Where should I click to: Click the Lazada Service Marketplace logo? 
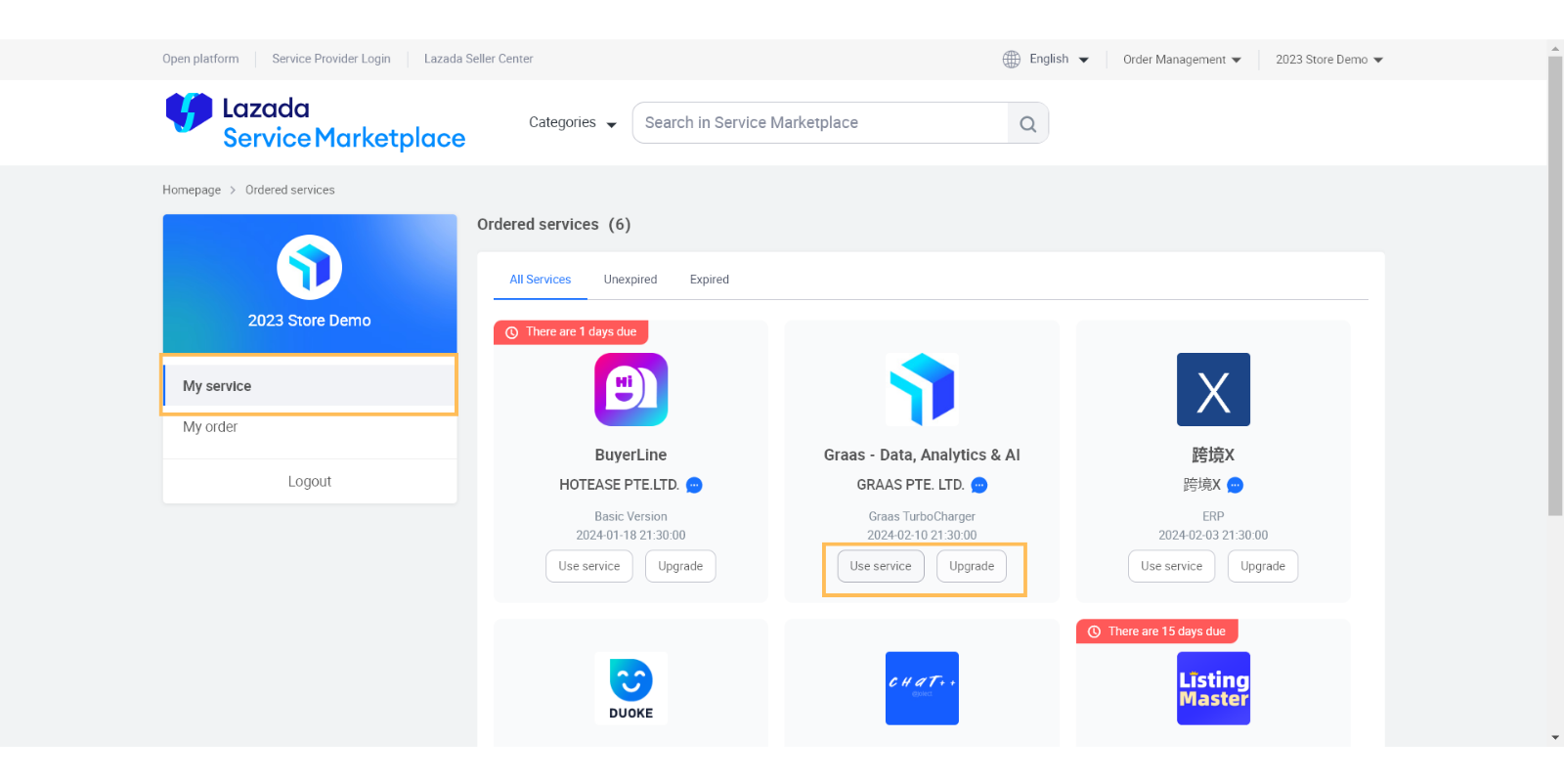316,122
